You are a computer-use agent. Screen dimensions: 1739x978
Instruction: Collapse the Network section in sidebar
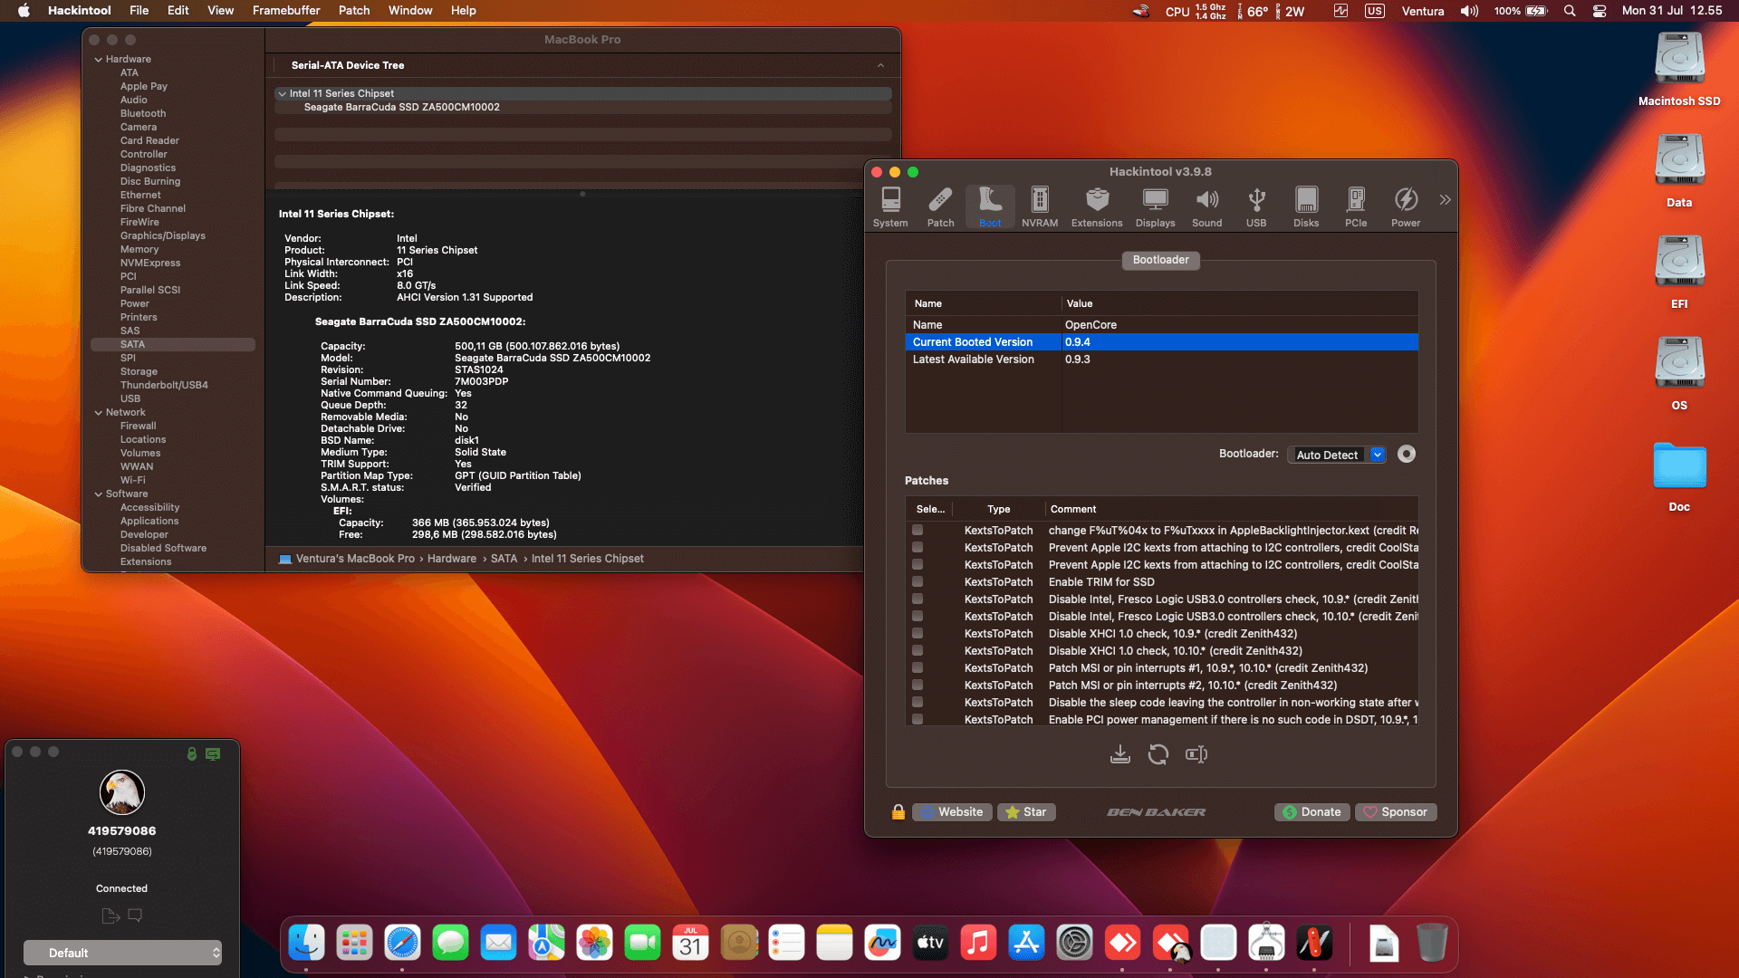click(98, 413)
